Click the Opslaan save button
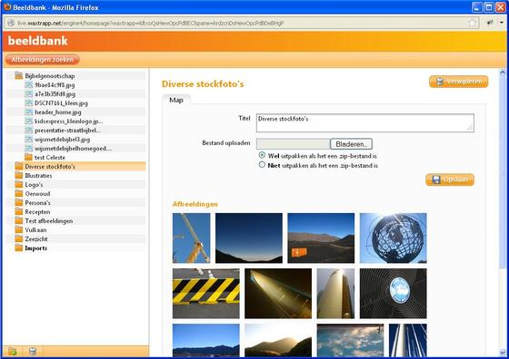The image size is (509, 359). pos(450,179)
